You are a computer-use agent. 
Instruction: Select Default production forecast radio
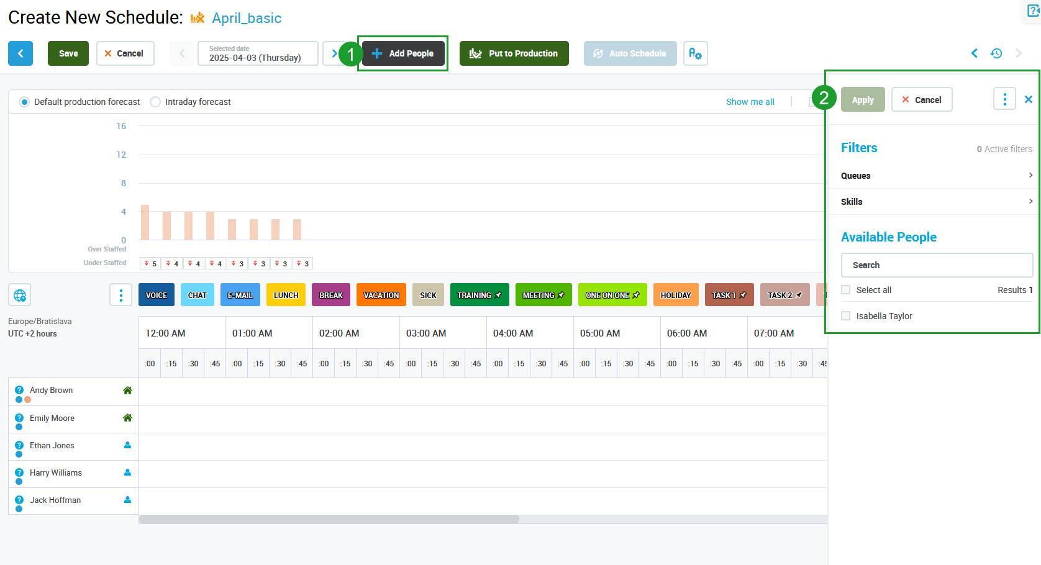click(24, 102)
